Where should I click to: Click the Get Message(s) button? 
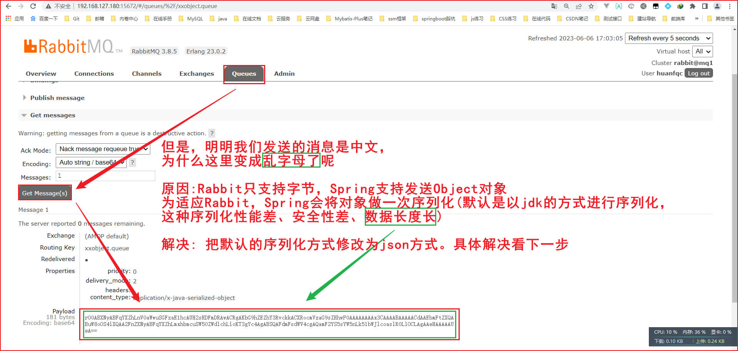(x=45, y=193)
